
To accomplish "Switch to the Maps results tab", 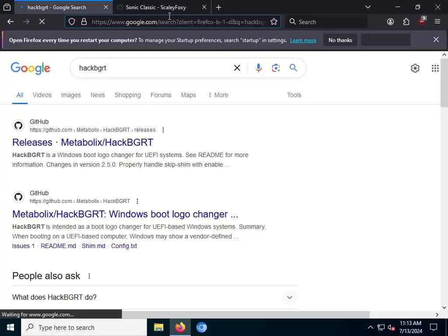I will click(188, 95).
